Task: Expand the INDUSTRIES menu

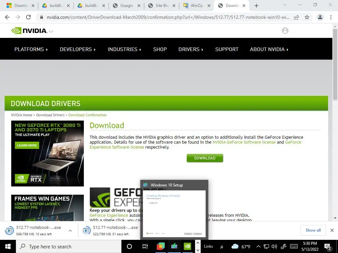Action: [124, 49]
